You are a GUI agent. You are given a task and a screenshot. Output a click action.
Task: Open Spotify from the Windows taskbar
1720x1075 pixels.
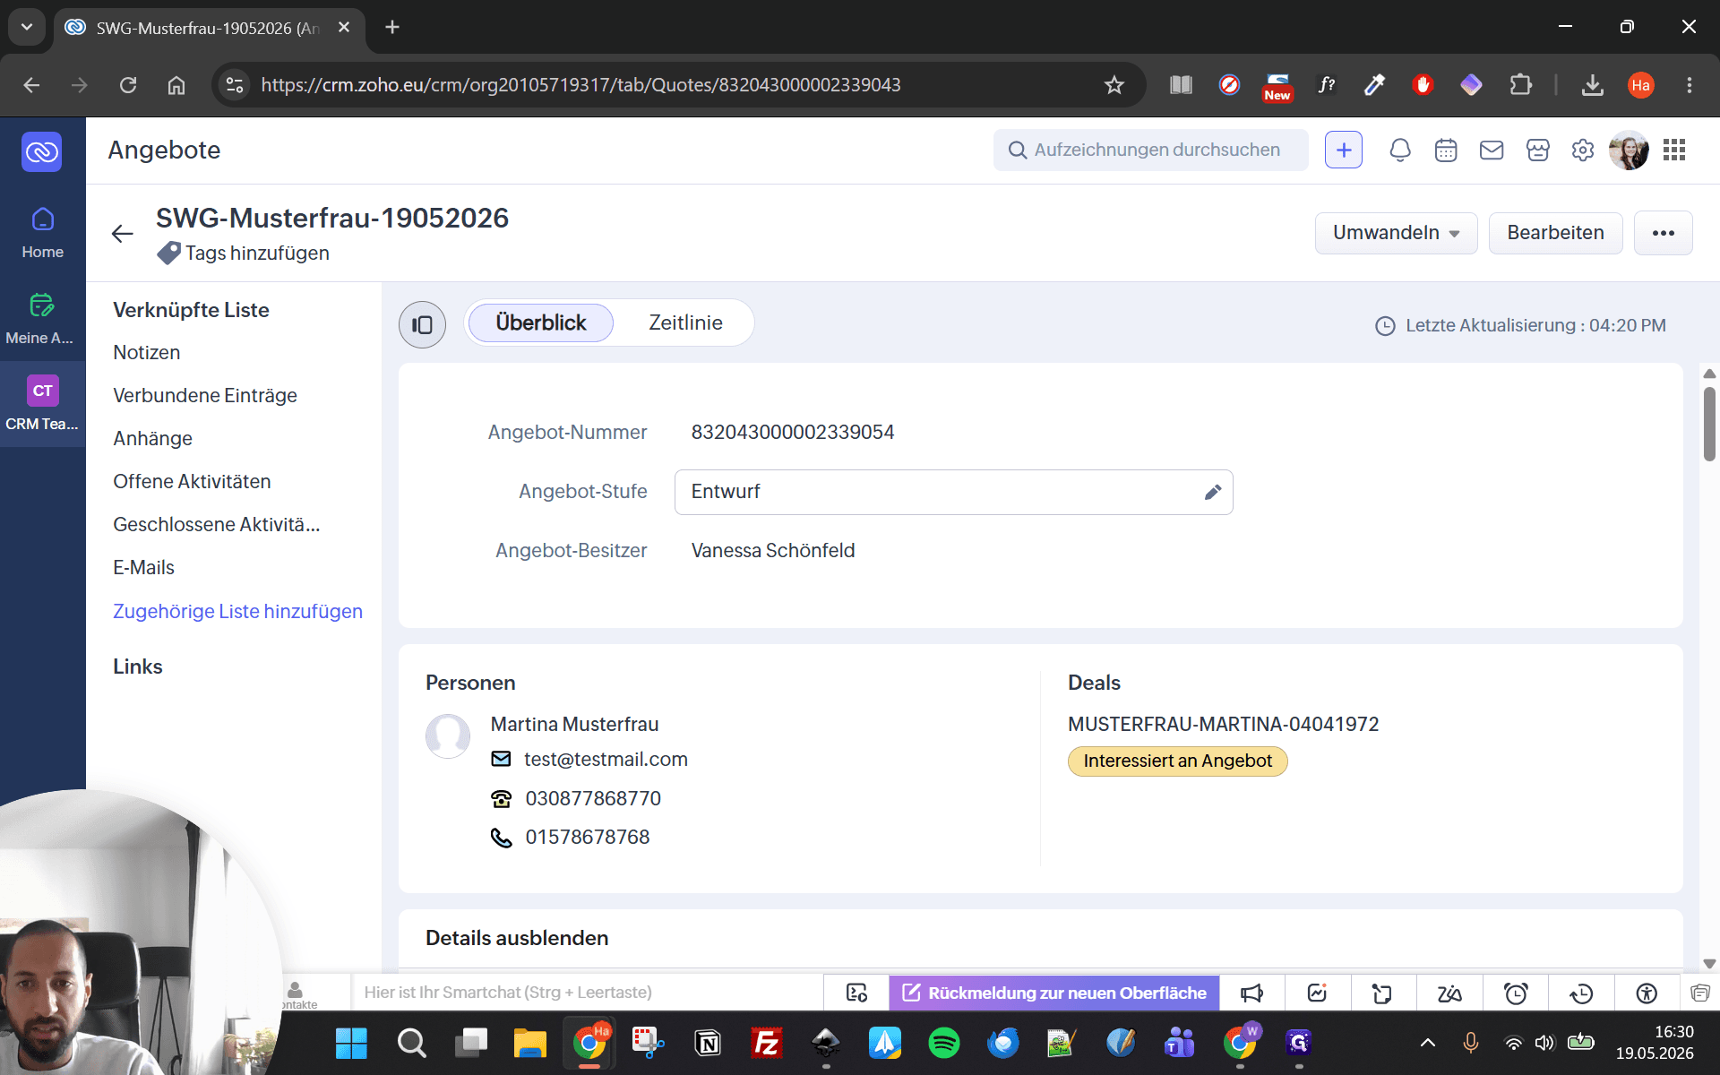(x=943, y=1043)
